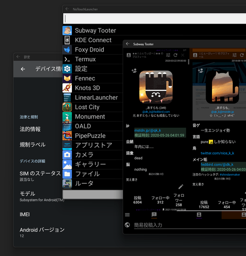Select the middle profile column tab in bottom strip
The height and width of the screenshot is (256, 246).
coord(199,215)
